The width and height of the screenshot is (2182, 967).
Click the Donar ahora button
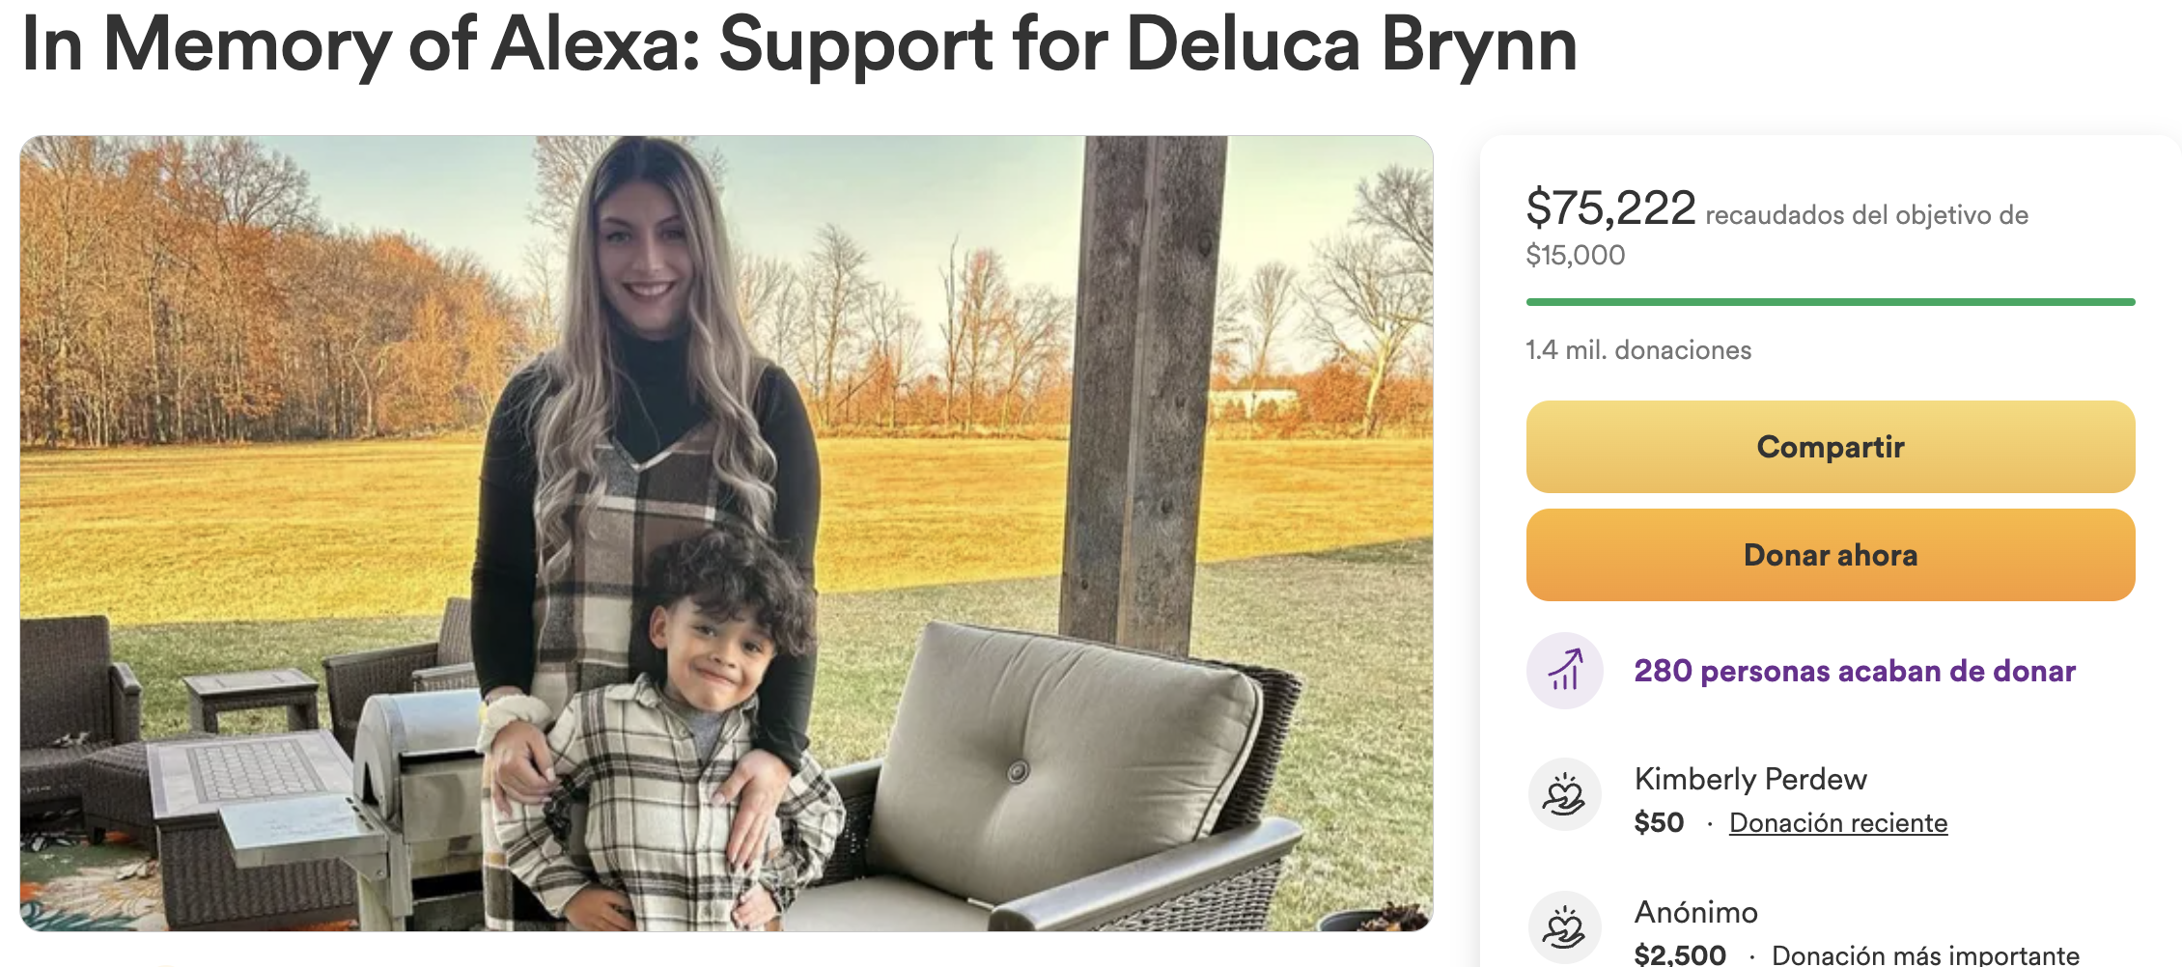pos(1831,555)
